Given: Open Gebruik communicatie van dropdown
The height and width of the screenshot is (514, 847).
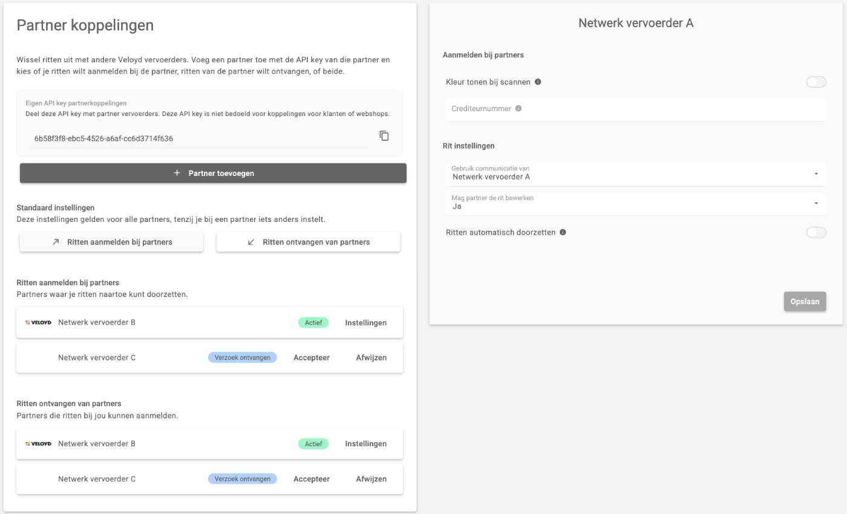Looking at the screenshot, I should coord(636,174).
